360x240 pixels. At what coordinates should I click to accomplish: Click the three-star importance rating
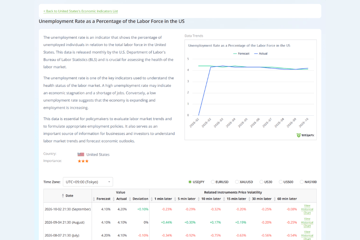click(x=83, y=161)
